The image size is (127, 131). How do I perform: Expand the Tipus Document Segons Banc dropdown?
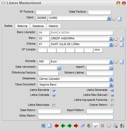[x=111, y=85]
